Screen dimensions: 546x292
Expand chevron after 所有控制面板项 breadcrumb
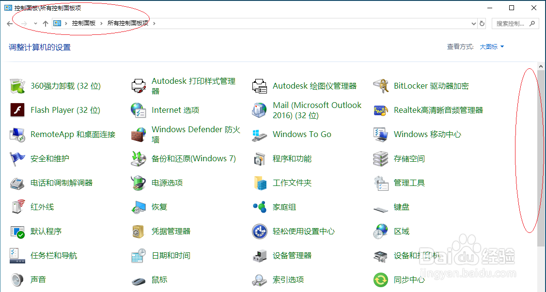[x=154, y=23]
